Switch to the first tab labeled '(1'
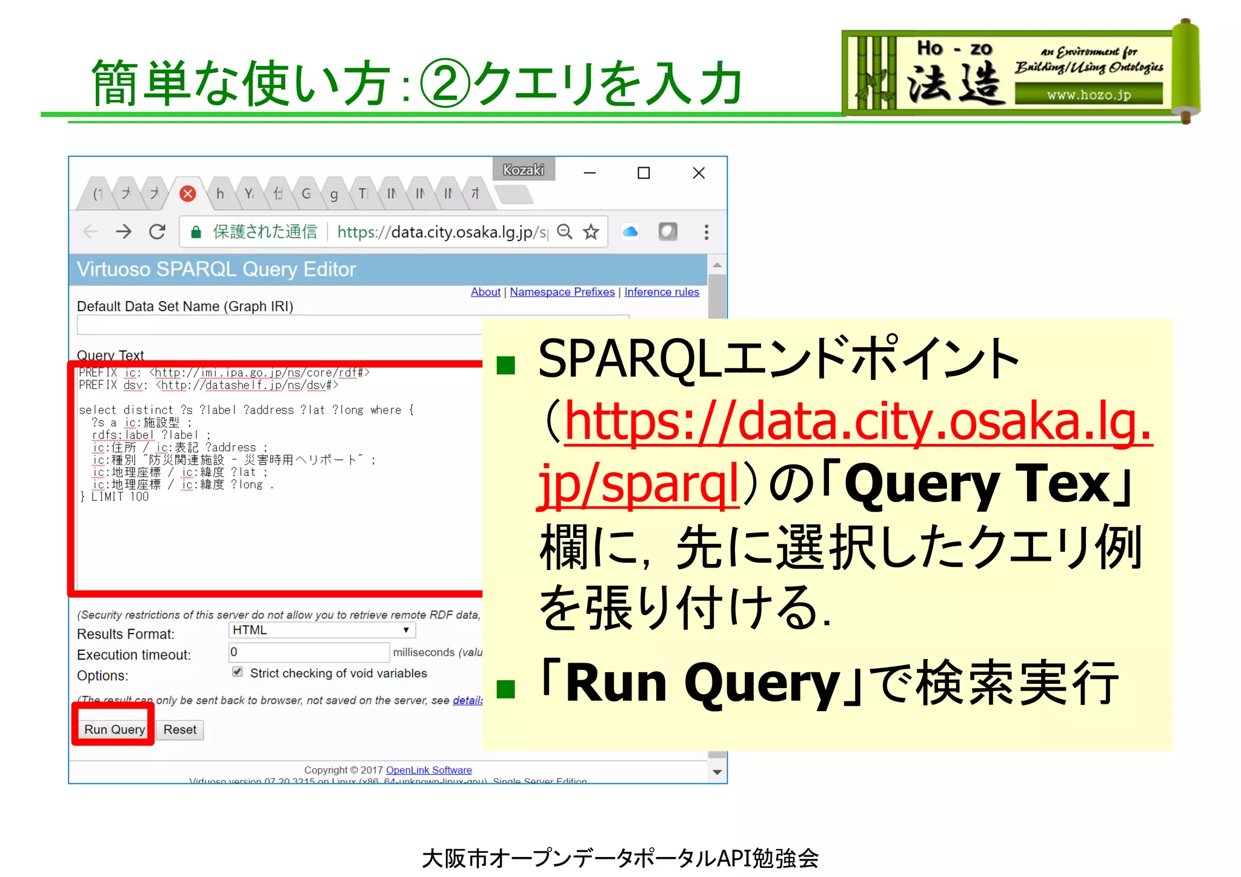Screen dimensions: 1241x877 98,194
